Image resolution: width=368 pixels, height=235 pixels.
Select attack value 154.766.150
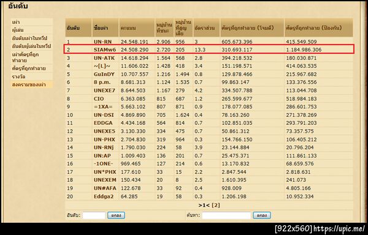[237, 140]
